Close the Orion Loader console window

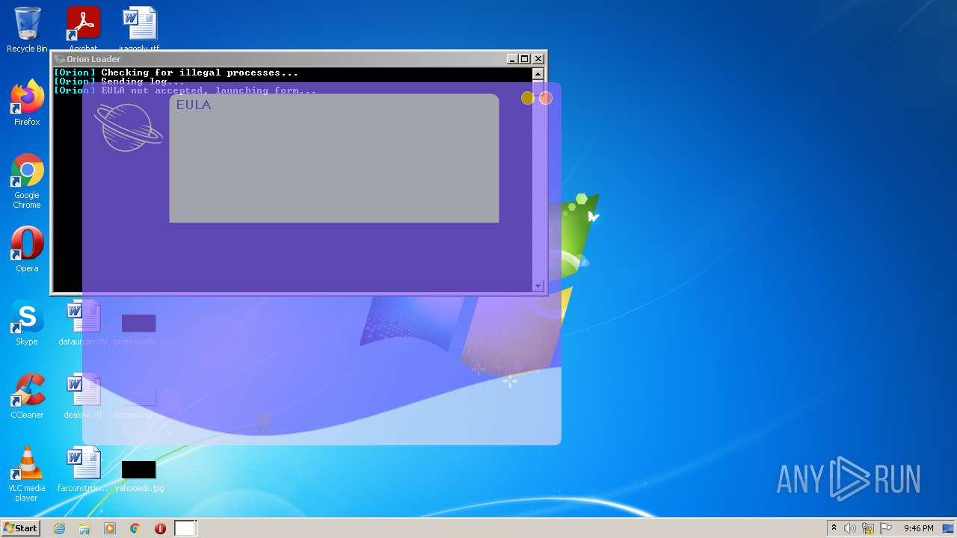pyautogui.click(x=538, y=59)
